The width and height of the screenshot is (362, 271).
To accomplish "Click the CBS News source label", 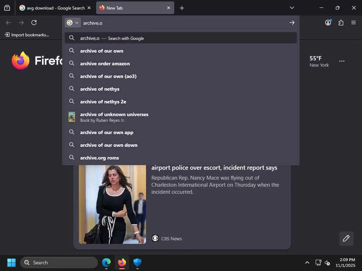I will coord(171,239).
